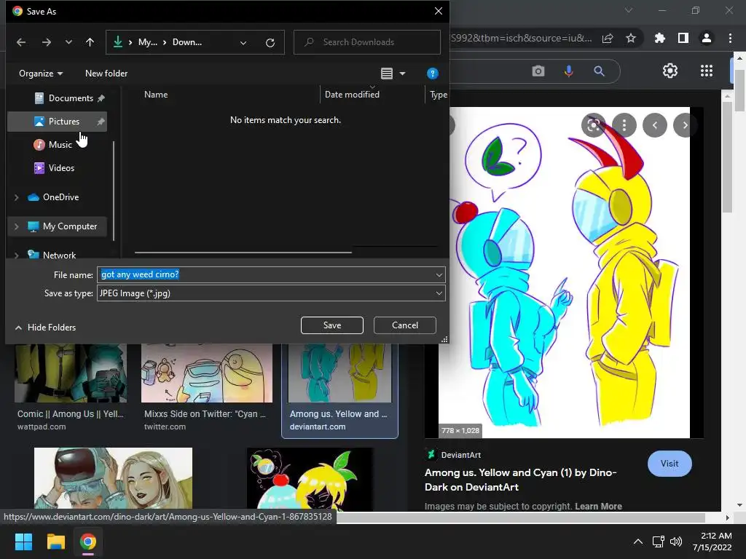The height and width of the screenshot is (559, 746).
Task: Open recent locations dropdown arrow
Action: pyautogui.click(x=68, y=42)
